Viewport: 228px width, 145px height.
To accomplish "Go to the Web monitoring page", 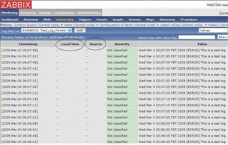I will pos(47,19).
